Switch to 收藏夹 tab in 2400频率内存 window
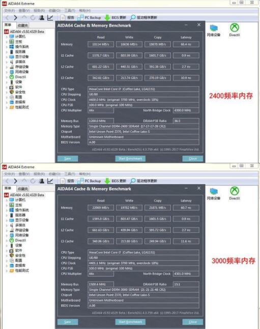 pyautogui.click(x=23, y=26)
